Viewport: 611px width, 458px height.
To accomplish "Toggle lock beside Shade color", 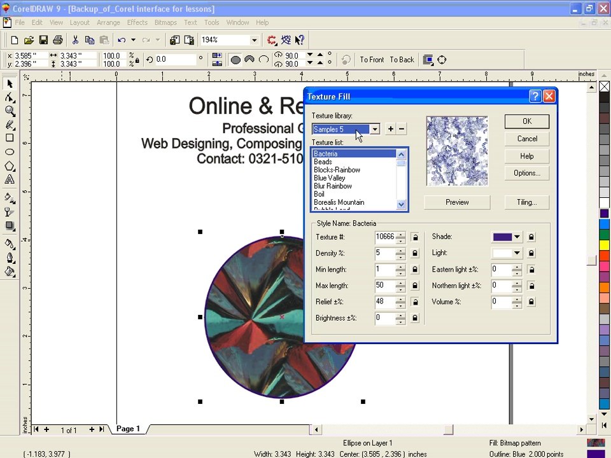I will tap(531, 237).
